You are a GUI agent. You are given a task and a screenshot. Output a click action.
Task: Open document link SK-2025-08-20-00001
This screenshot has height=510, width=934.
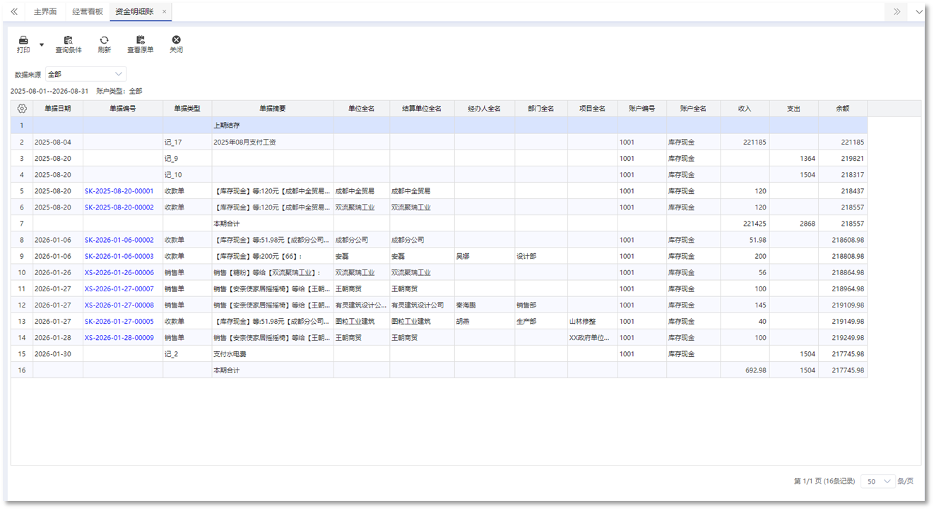tap(119, 191)
